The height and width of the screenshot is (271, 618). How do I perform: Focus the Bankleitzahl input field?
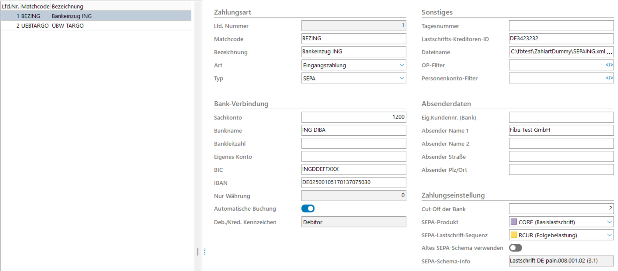[353, 143]
